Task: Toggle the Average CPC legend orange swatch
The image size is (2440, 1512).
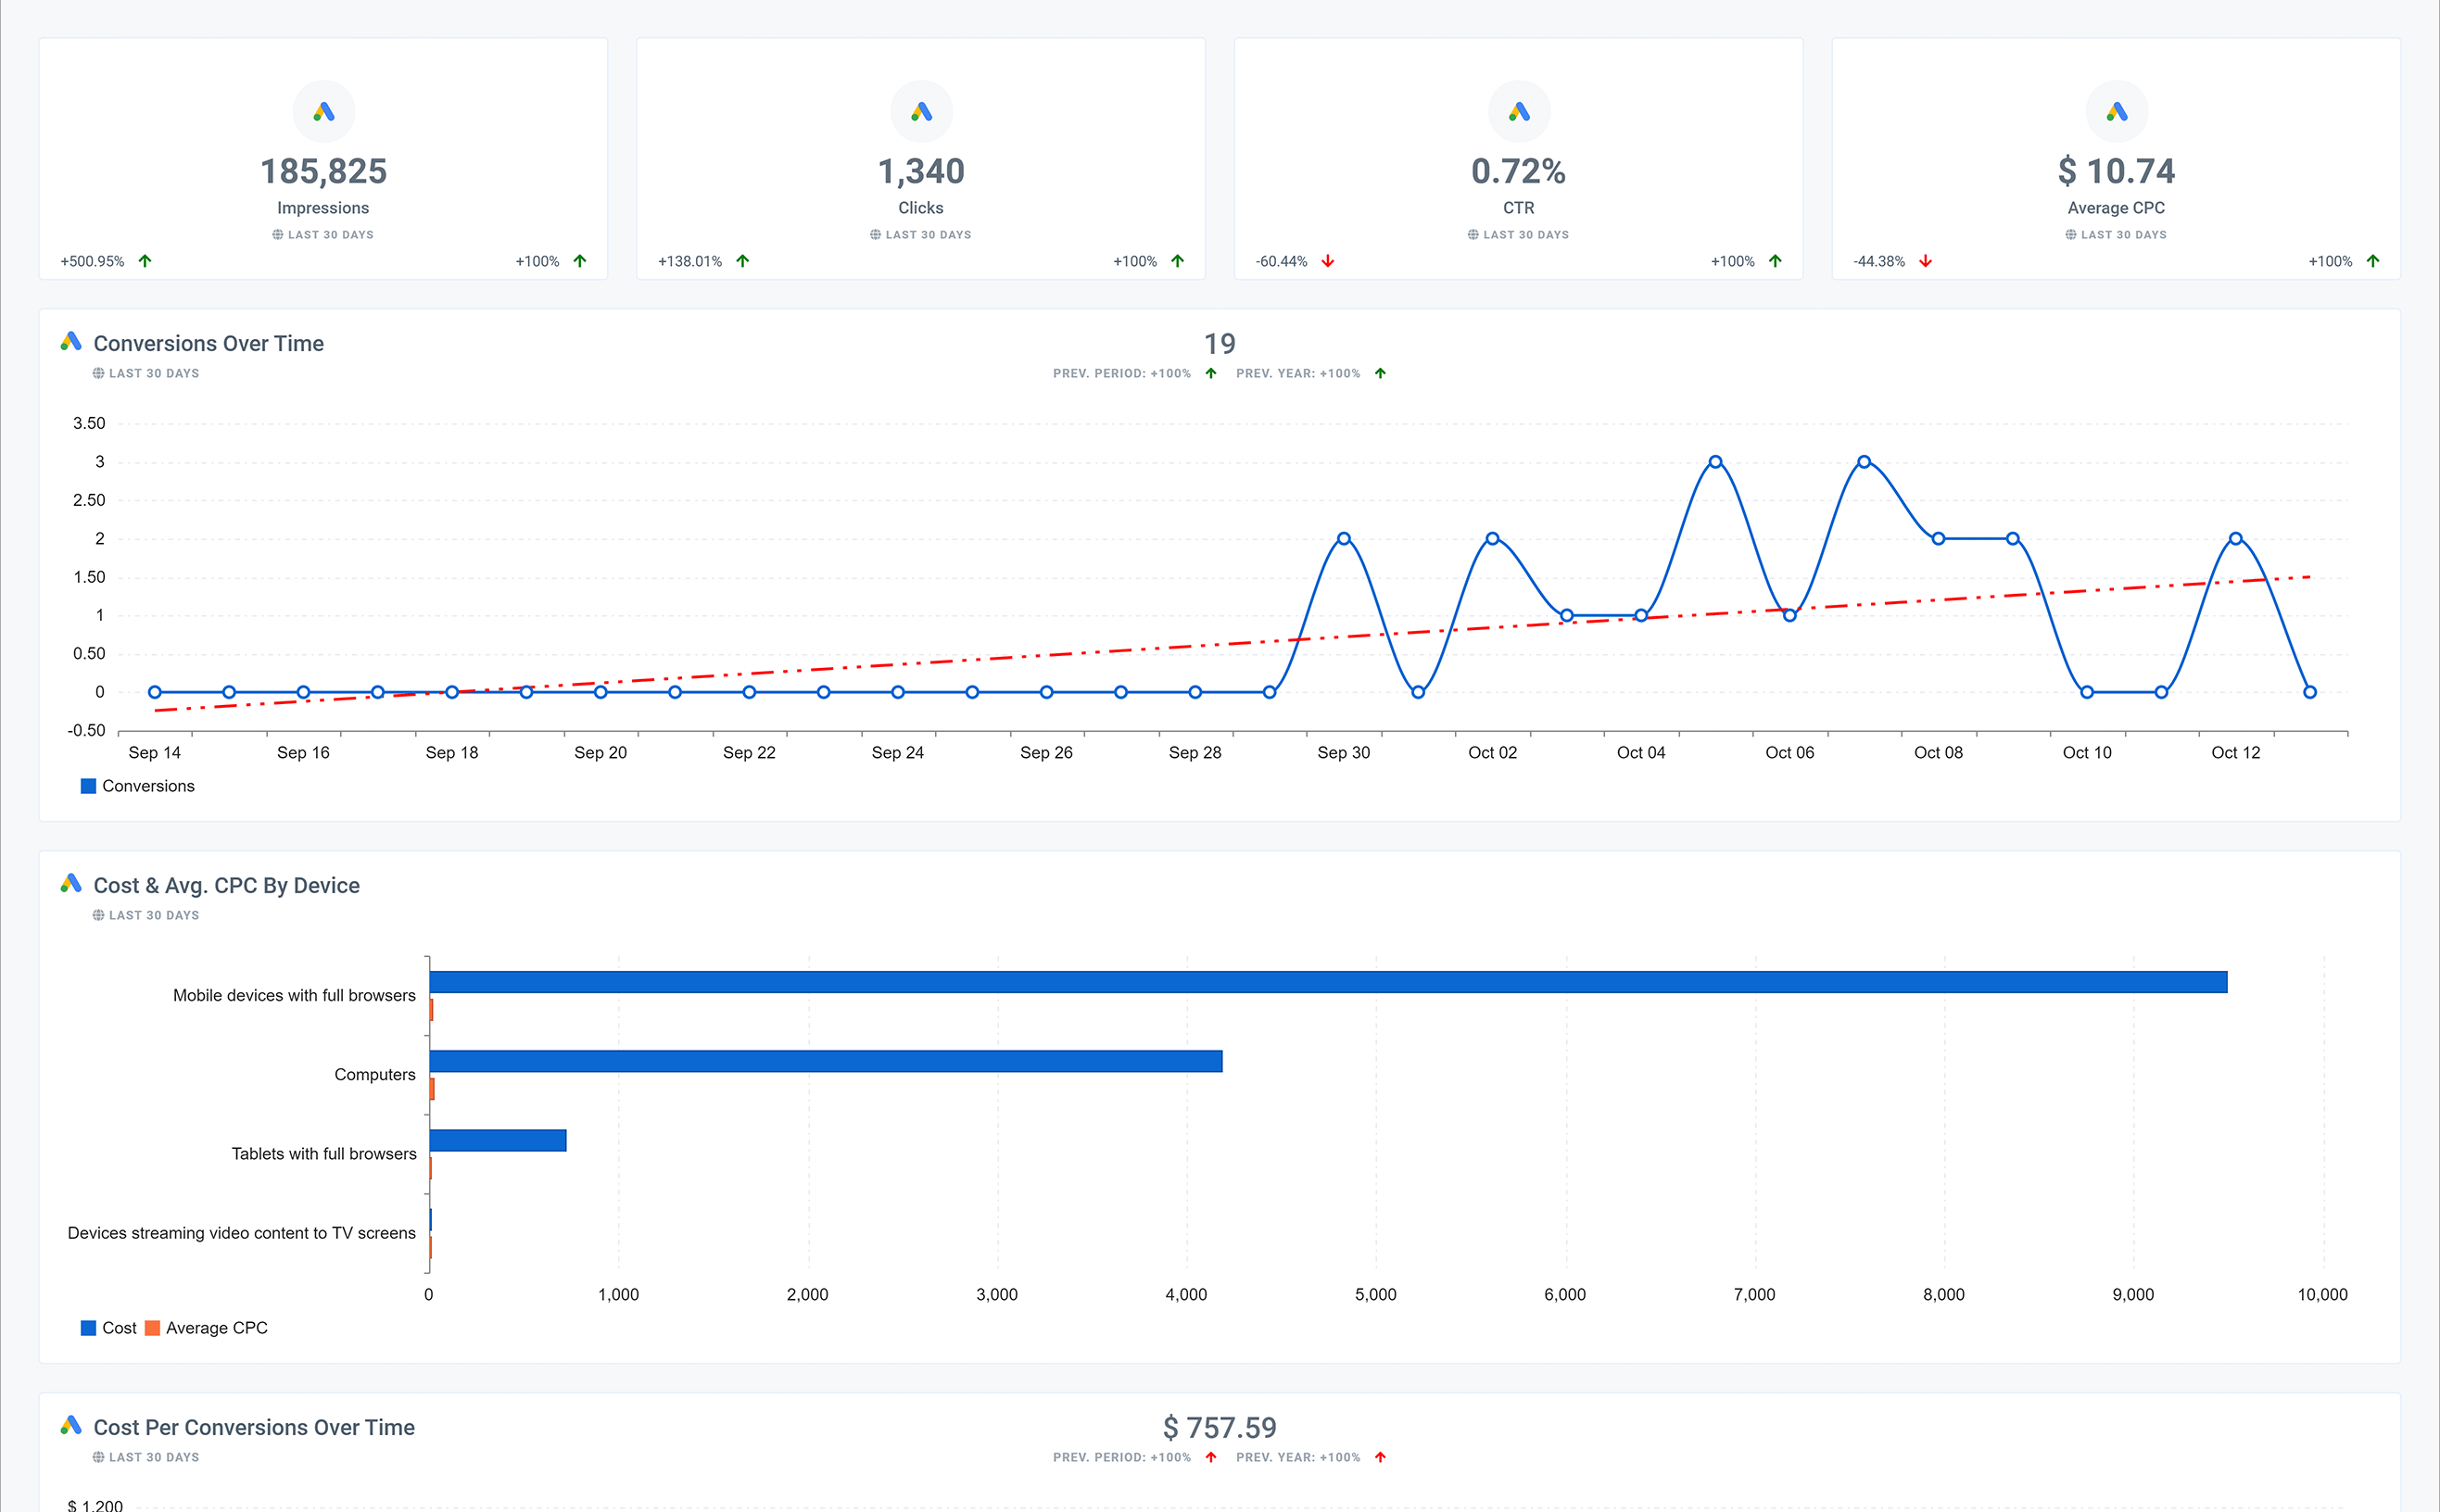Action: tap(152, 1328)
